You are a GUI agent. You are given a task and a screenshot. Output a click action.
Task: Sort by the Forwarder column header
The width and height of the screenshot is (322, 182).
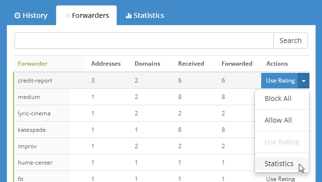click(x=33, y=64)
